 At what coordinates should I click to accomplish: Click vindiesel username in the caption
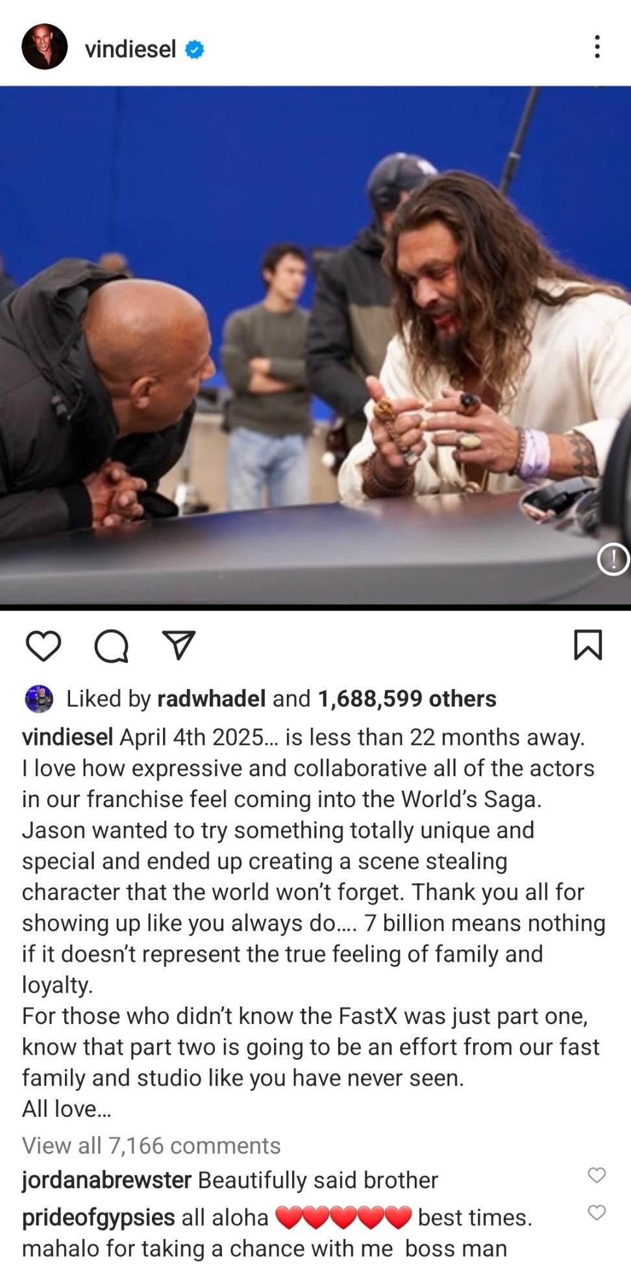(68, 737)
